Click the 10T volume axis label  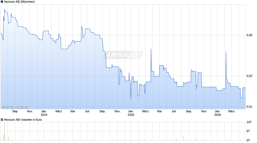point(249,122)
